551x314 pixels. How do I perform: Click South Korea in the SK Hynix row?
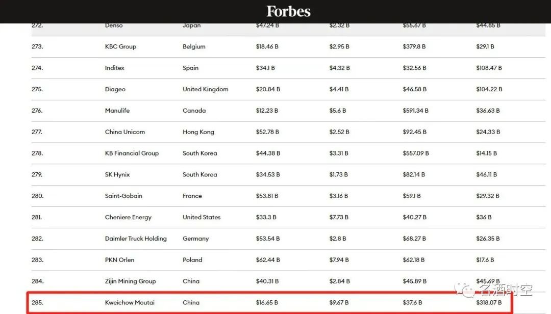click(x=200, y=174)
